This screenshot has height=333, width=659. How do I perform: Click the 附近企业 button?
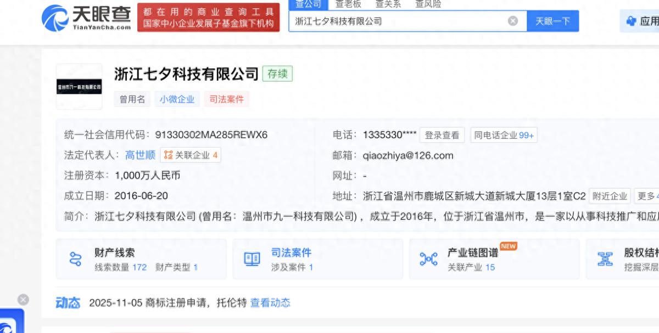610,196
